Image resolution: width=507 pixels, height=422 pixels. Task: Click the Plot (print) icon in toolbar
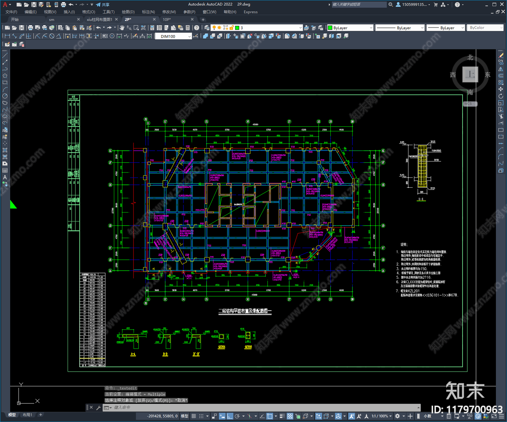(30, 28)
